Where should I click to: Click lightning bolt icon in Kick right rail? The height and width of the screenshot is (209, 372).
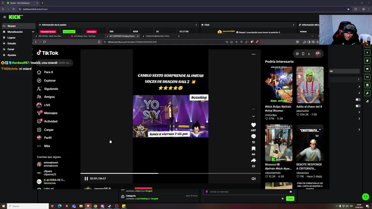click(367, 53)
